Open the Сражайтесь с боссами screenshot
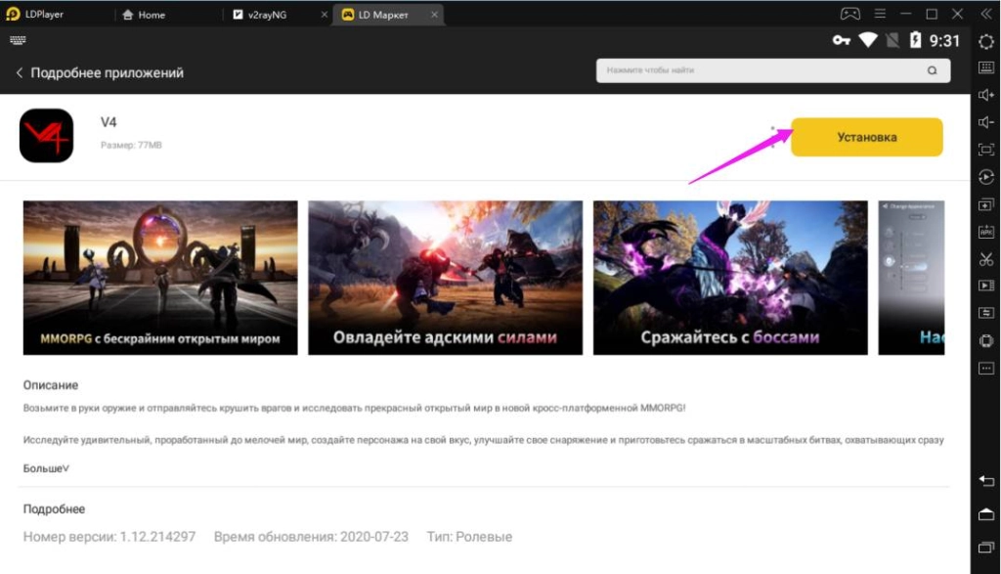The width and height of the screenshot is (1001, 574). pos(730,278)
